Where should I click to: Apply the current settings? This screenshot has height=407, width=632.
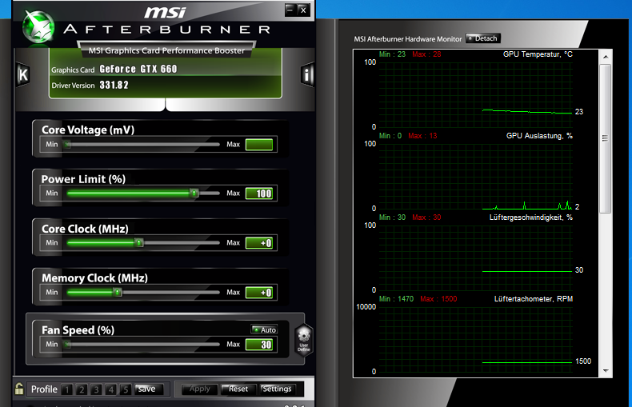click(199, 389)
